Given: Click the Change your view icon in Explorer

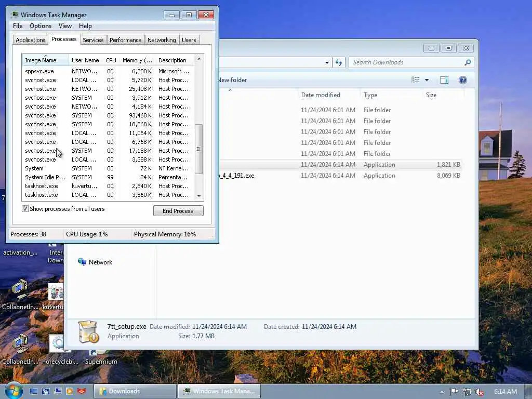Looking at the screenshot, I should (416, 80).
